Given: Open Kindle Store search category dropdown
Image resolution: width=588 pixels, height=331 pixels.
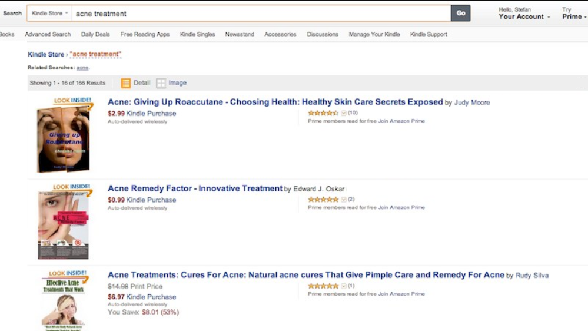Looking at the screenshot, I should pos(49,13).
